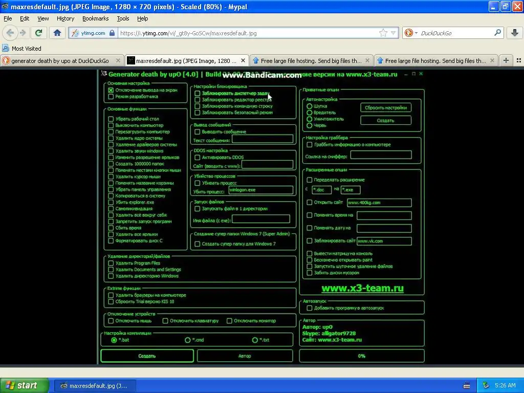The image size is (524, 393).
Task: Click the ytimg.com site identity favicon
Action: (x=75, y=33)
